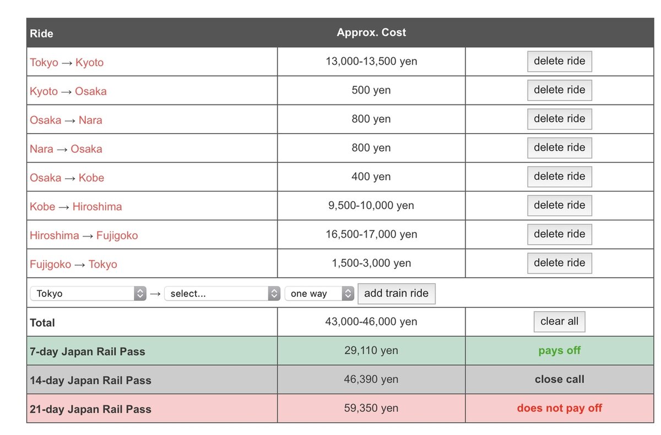Screen dimensions: 661x435
Task: Delete the Tokyo to Kyoto ride
Action: [560, 61]
